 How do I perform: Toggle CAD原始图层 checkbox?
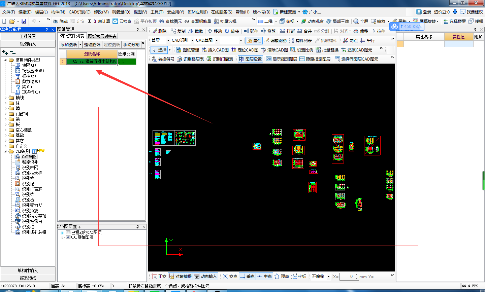[x=68, y=237]
